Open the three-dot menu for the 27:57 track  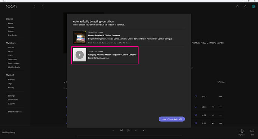click(x=220, y=97)
